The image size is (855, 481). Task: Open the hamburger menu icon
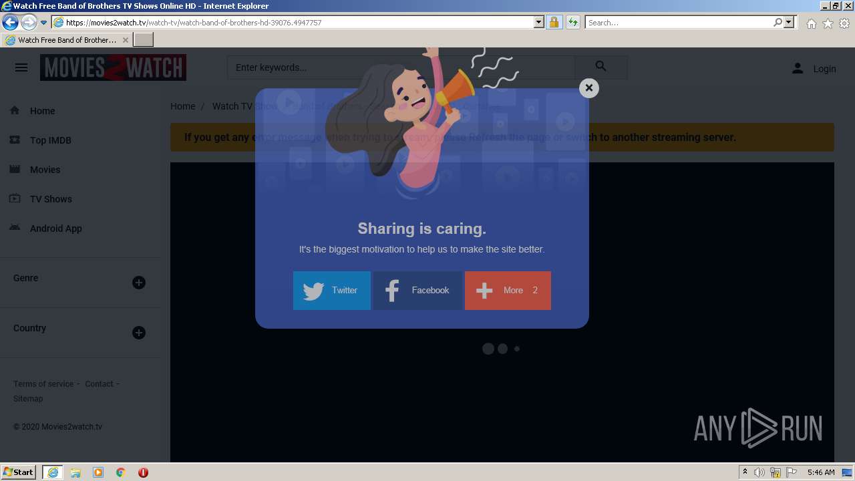[x=21, y=67]
